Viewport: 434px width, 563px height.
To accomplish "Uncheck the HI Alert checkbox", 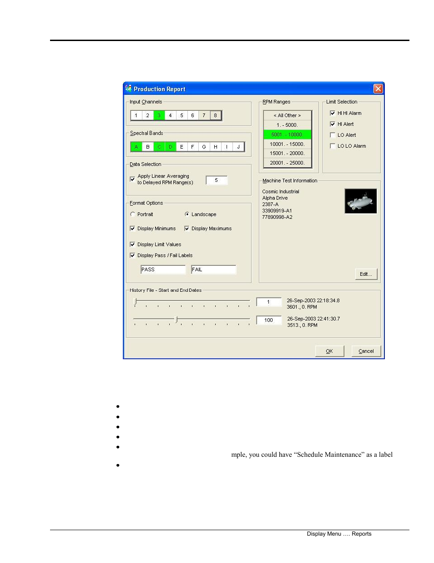I will coord(333,124).
